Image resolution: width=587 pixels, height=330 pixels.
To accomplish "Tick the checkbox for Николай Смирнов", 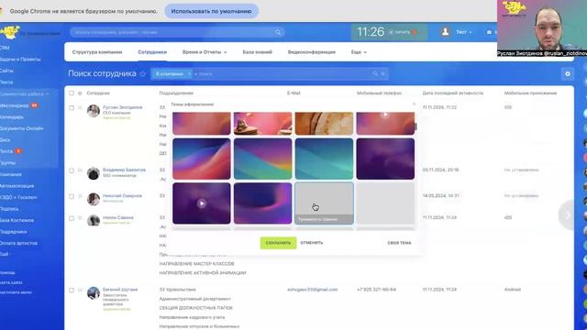I will coord(72,196).
